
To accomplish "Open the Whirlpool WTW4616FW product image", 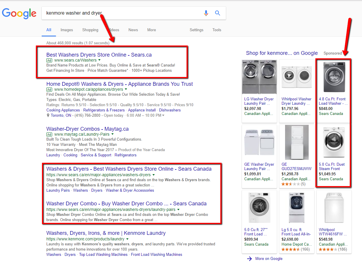I will (334, 208).
